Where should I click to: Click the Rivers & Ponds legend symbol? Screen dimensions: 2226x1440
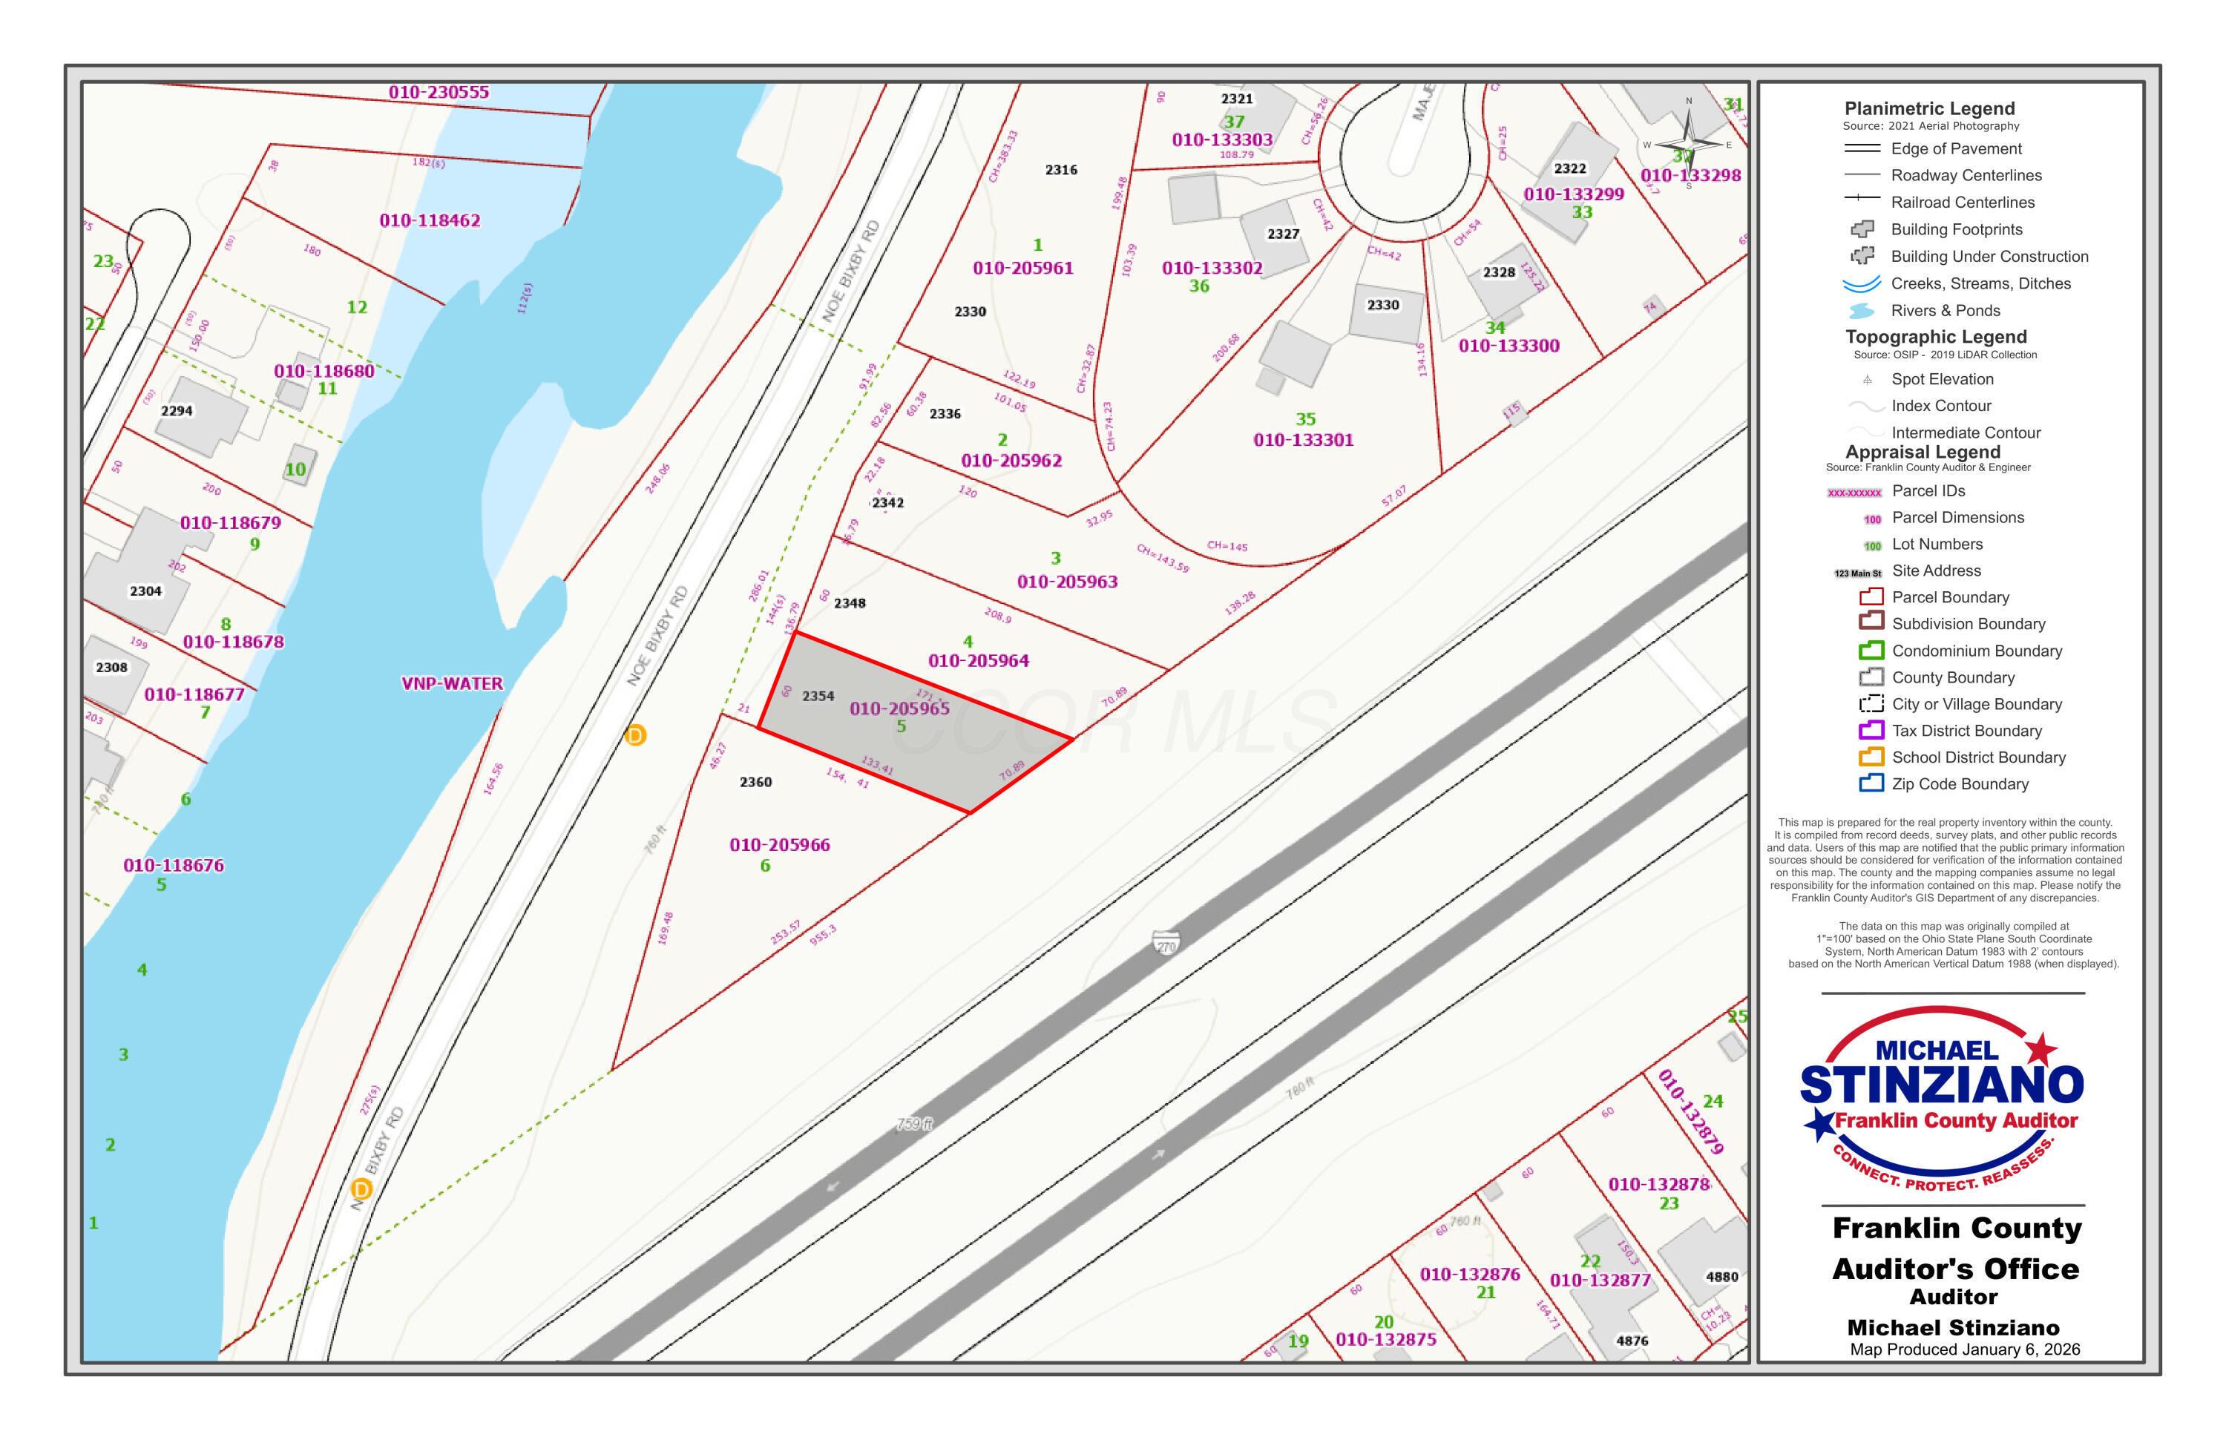[x=1862, y=310]
